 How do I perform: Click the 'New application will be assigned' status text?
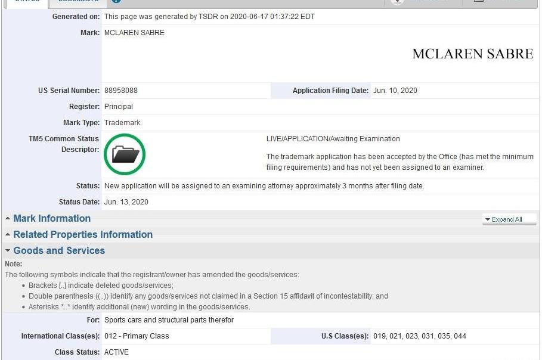pyautogui.click(x=264, y=186)
